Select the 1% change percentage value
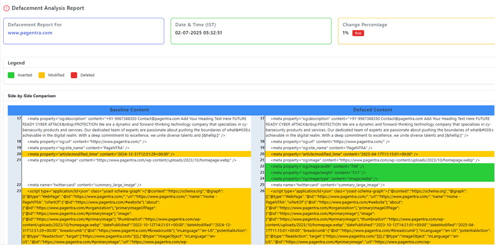The width and height of the screenshot is (495, 245). [x=345, y=33]
